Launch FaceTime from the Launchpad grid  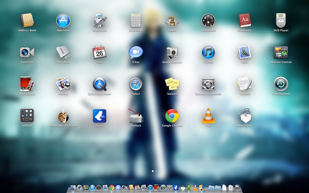(27, 52)
